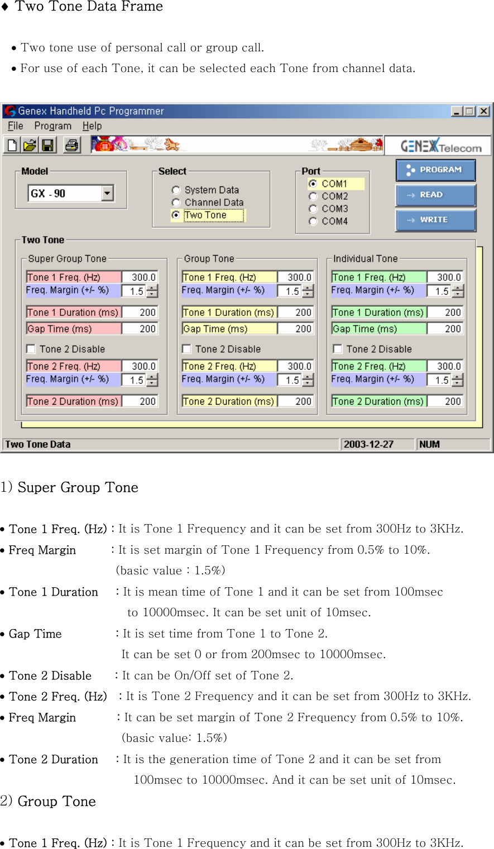Click the WRITE arrow button
This screenshot has height=849, width=494.
(x=435, y=220)
